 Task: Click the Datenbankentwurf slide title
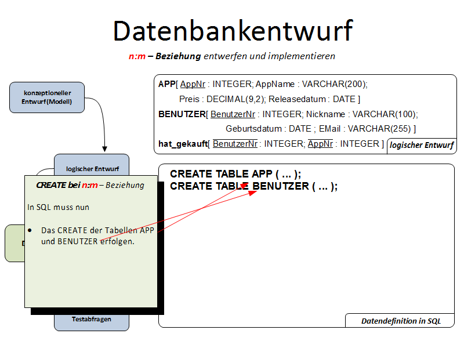[x=232, y=30]
